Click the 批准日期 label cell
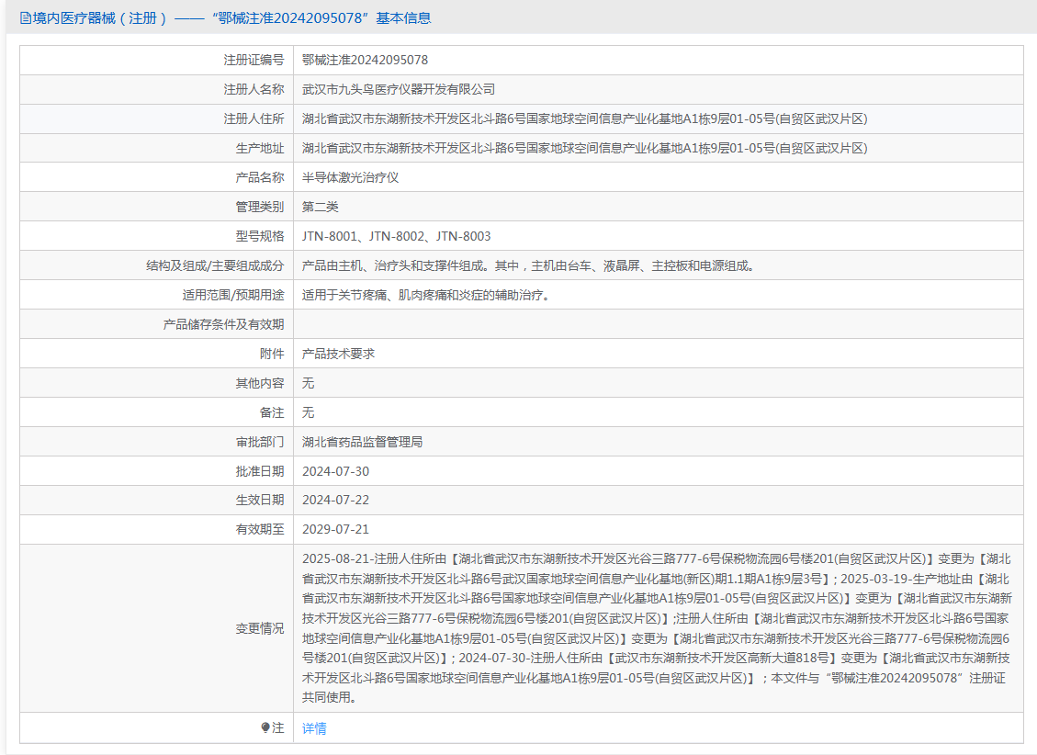The image size is (1037, 755). (x=157, y=471)
